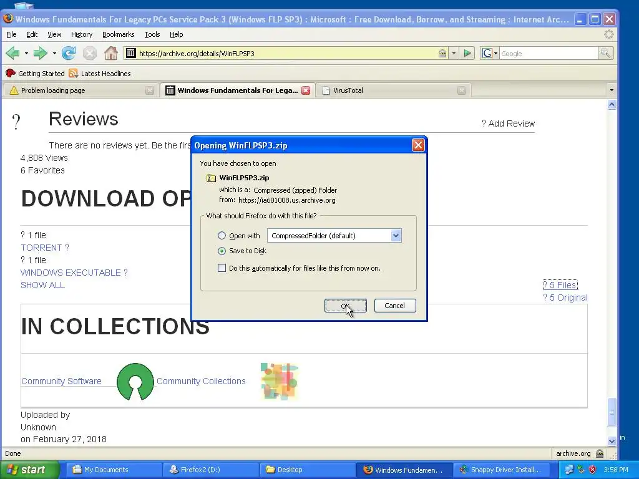Image resolution: width=639 pixels, height=479 pixels.
Task: Open the list all tabs dropdown
Action: 612,90
